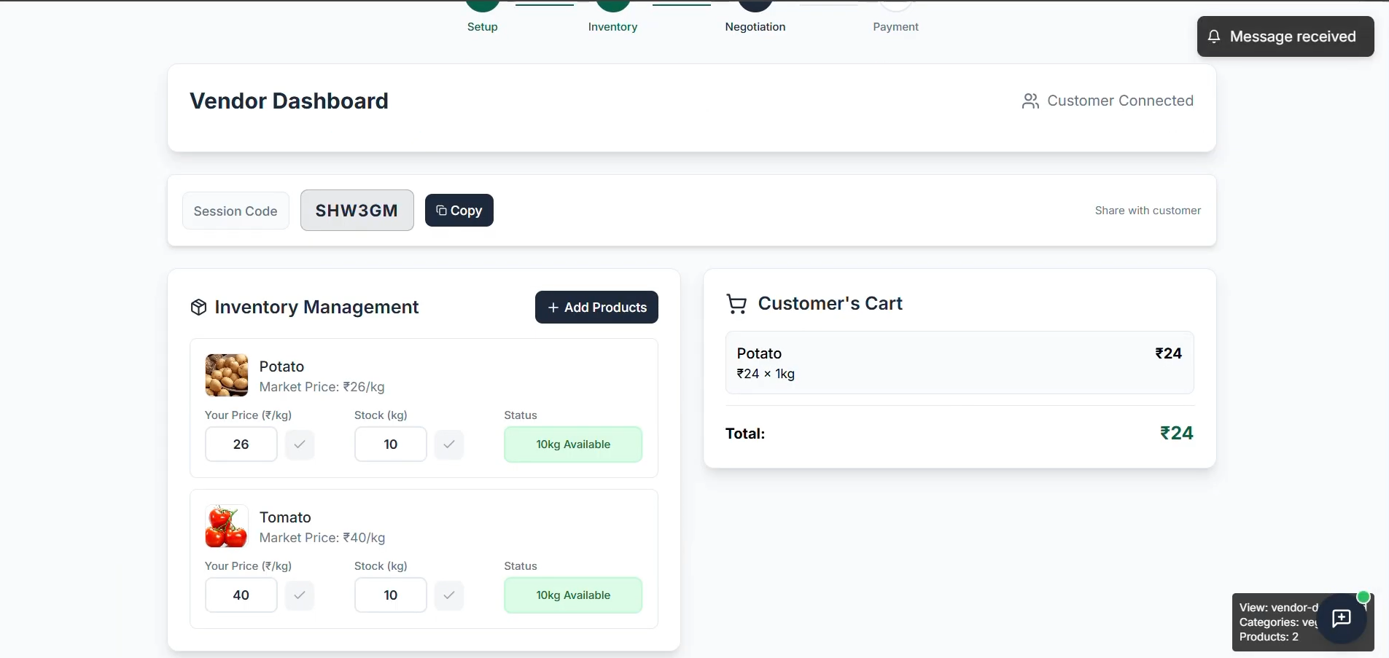Click the Tomato product image

pyautogui.click(x=227, y=526)
